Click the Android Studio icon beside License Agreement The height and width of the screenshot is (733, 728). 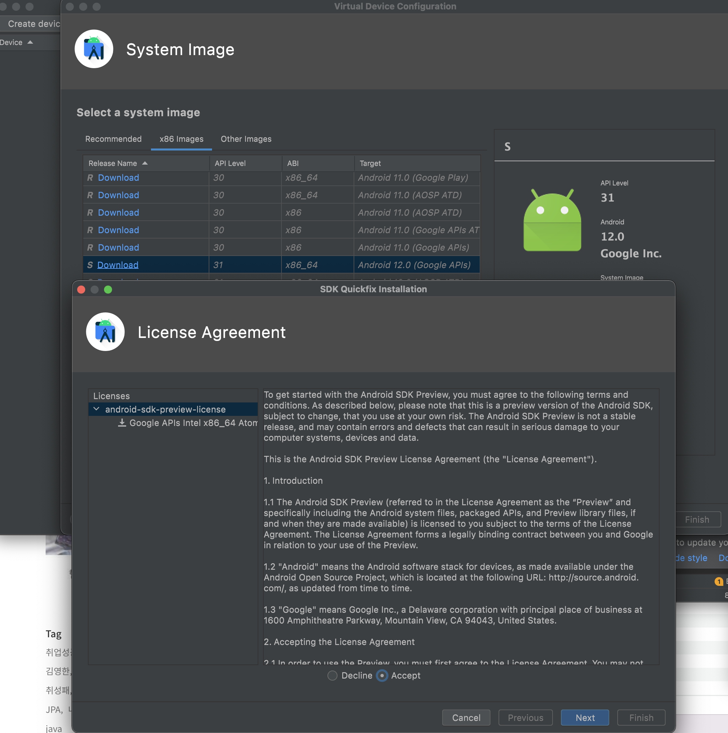105,332
